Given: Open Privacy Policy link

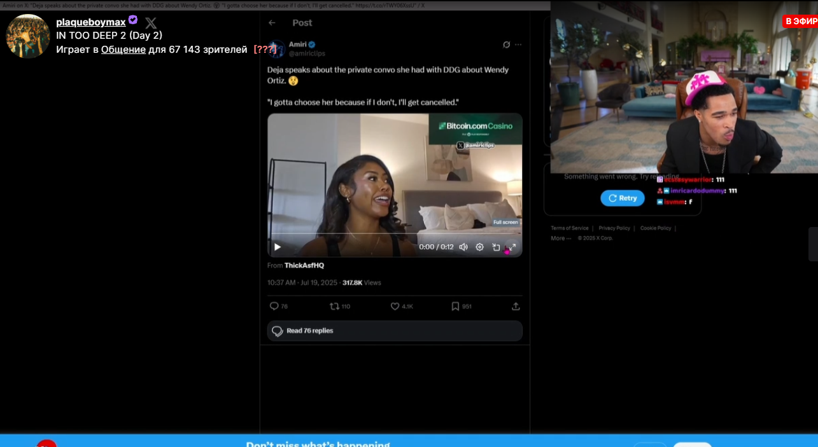Looking at the screenshot, I should 614,228.
